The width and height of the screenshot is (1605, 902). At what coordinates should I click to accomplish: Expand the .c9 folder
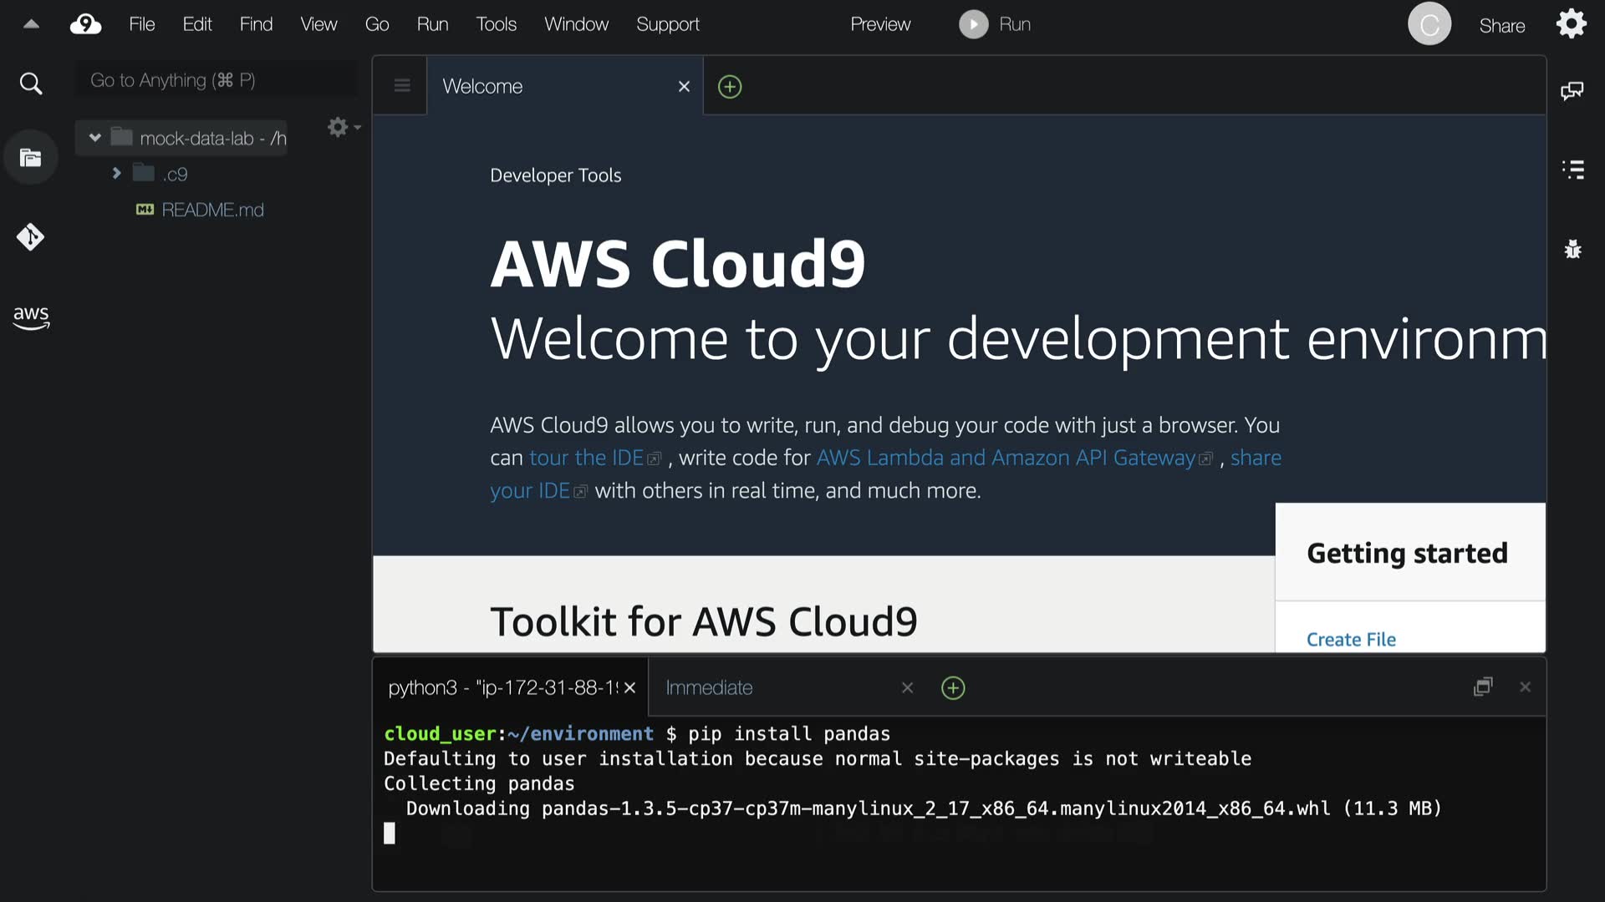117,174
